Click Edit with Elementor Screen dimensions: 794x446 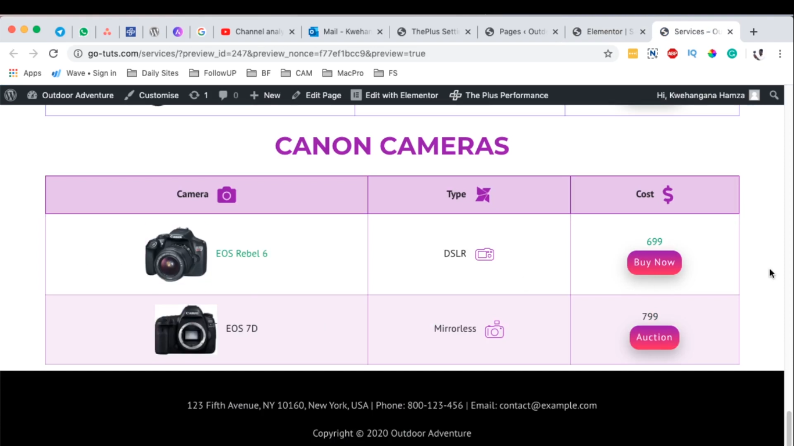(395, 95)
